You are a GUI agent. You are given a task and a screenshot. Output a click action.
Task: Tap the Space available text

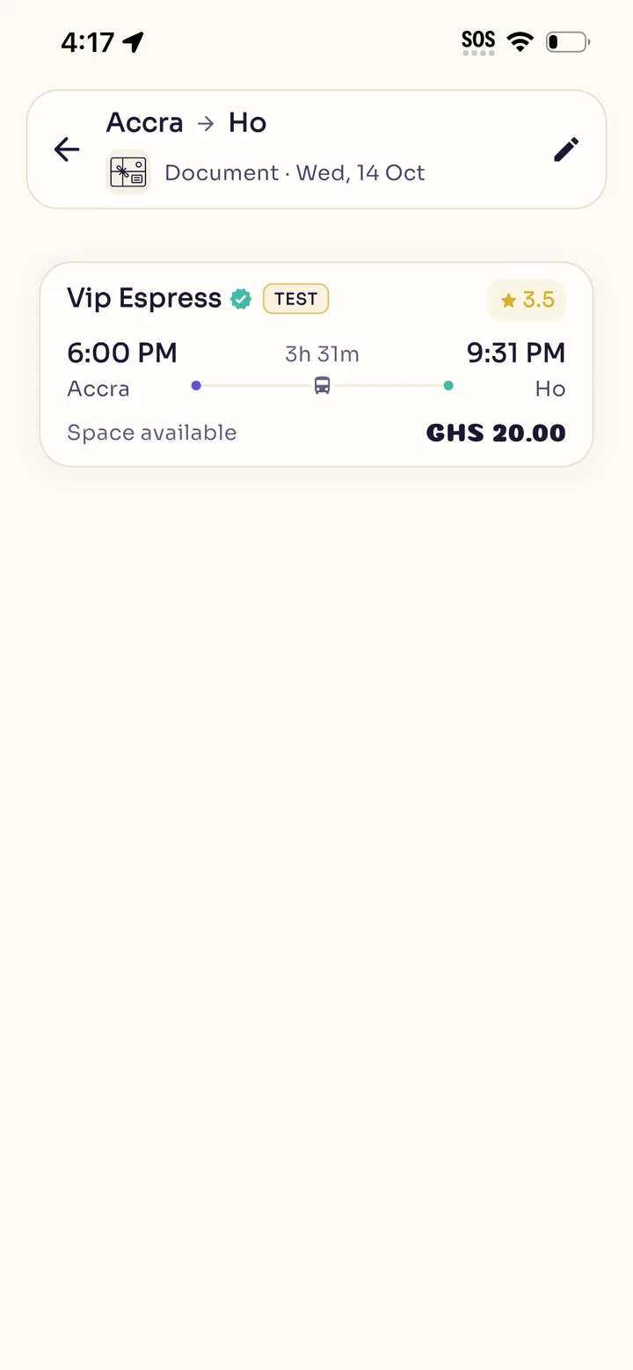point(152,433)
